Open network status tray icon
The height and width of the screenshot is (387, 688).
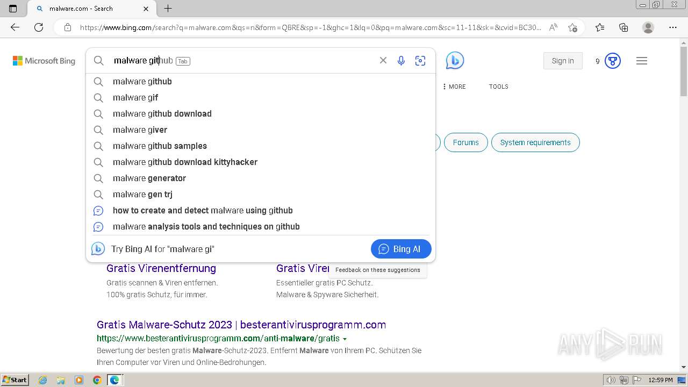(x=624, y=380)
